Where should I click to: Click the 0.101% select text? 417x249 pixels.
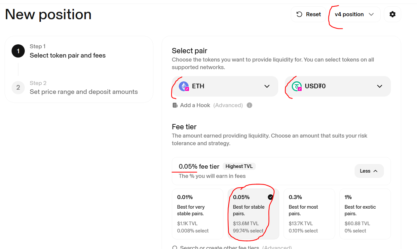click(x=303, y=231)
